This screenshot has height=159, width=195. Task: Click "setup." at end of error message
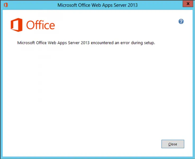(x=149, y=43)
